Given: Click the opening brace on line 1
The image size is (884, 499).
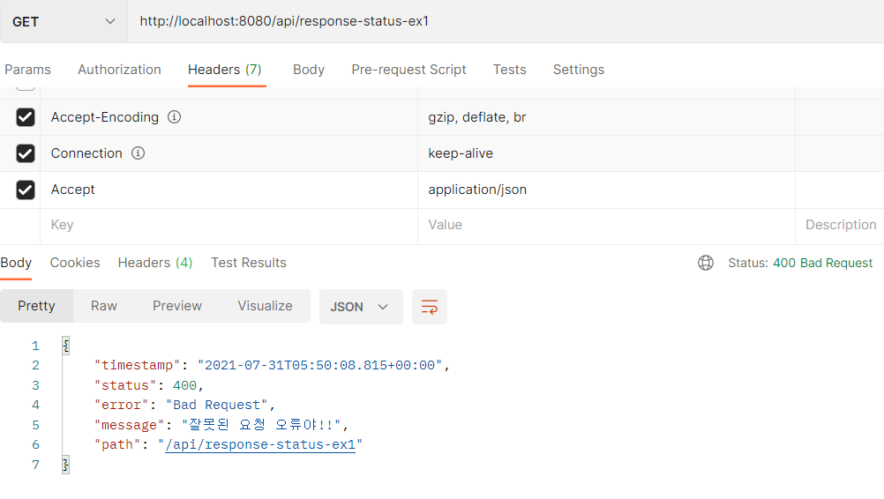Looking at the screenshot, I should [x=66, y=346].
